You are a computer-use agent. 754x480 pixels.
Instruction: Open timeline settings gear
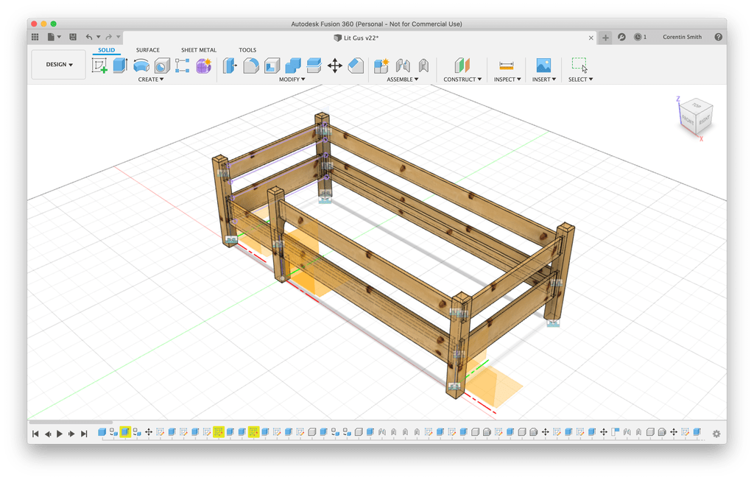[x=716, y=434]
